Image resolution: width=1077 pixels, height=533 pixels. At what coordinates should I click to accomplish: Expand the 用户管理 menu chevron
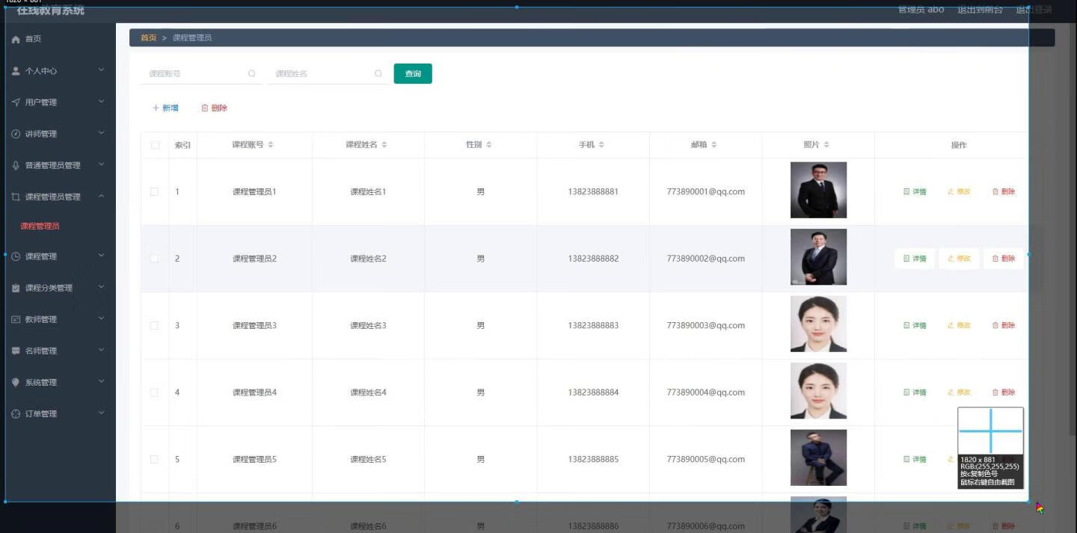coord(102,102)
